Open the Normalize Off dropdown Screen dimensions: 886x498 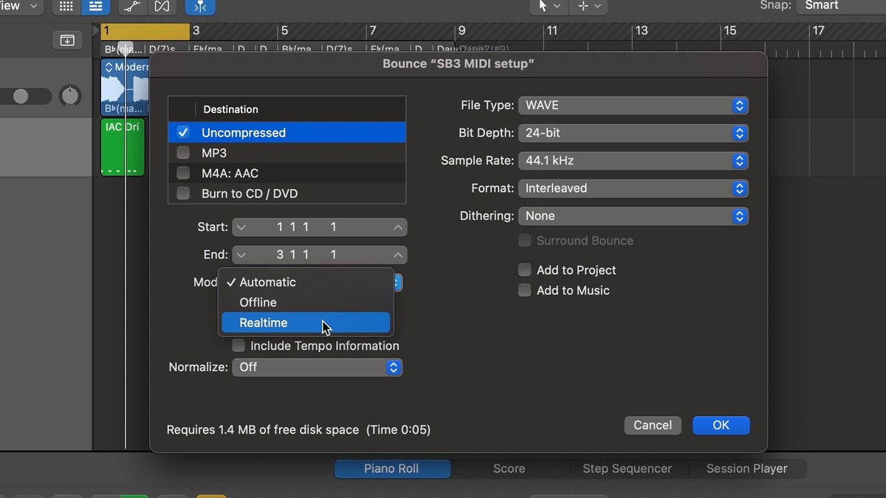(317, 367)
